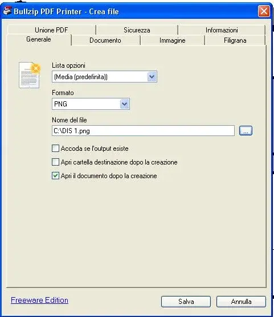Open the Freeware Edition link
Image resolution: width=274 pixels, height=317 pixels.
coord(39,300)
